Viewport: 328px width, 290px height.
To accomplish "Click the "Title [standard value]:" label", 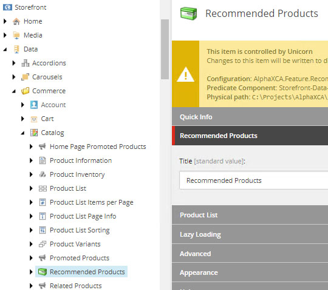I will (x=212, y=161).
